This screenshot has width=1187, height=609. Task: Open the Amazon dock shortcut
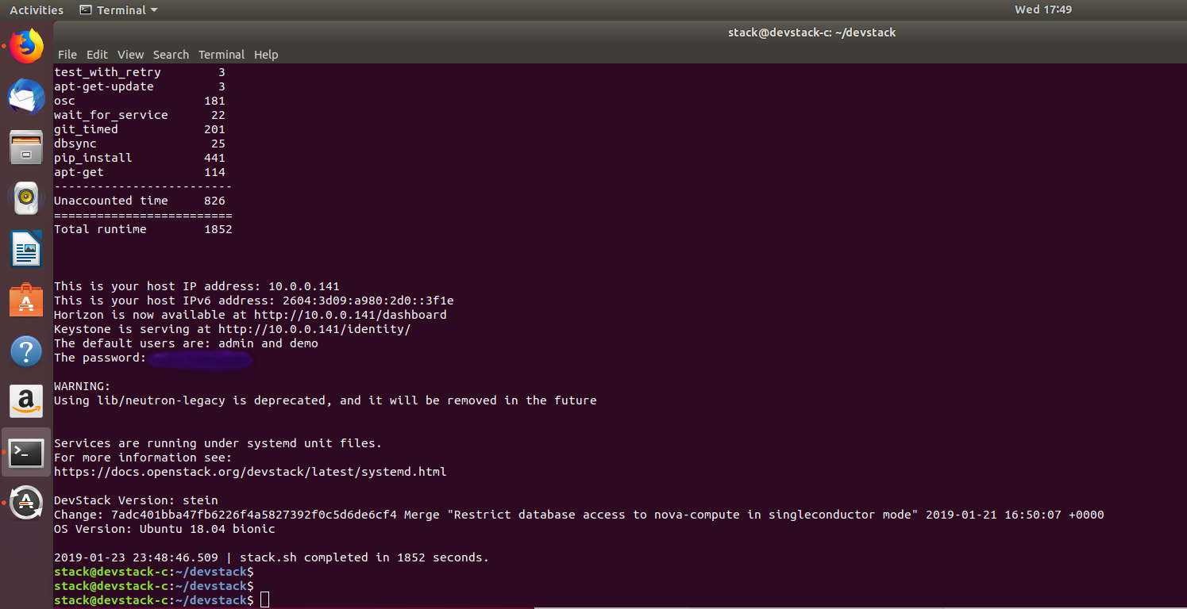[26, 401]
